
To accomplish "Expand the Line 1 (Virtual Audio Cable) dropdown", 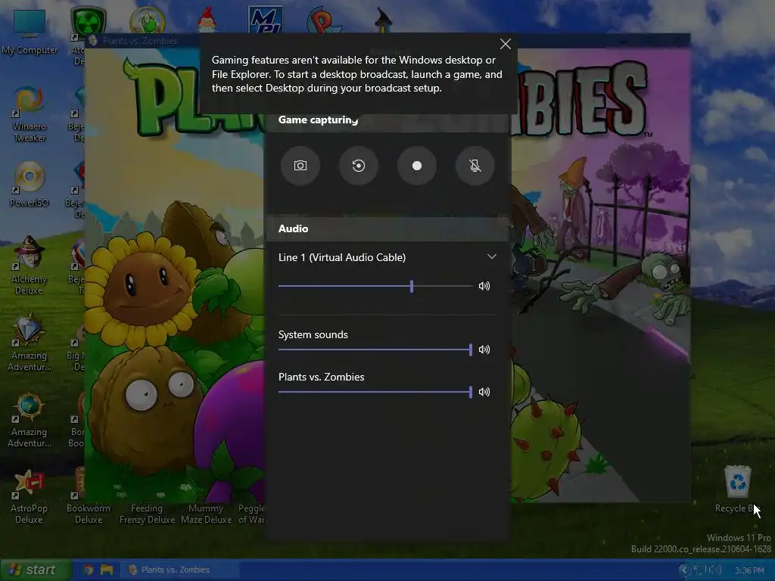I will tap(491, 257).
